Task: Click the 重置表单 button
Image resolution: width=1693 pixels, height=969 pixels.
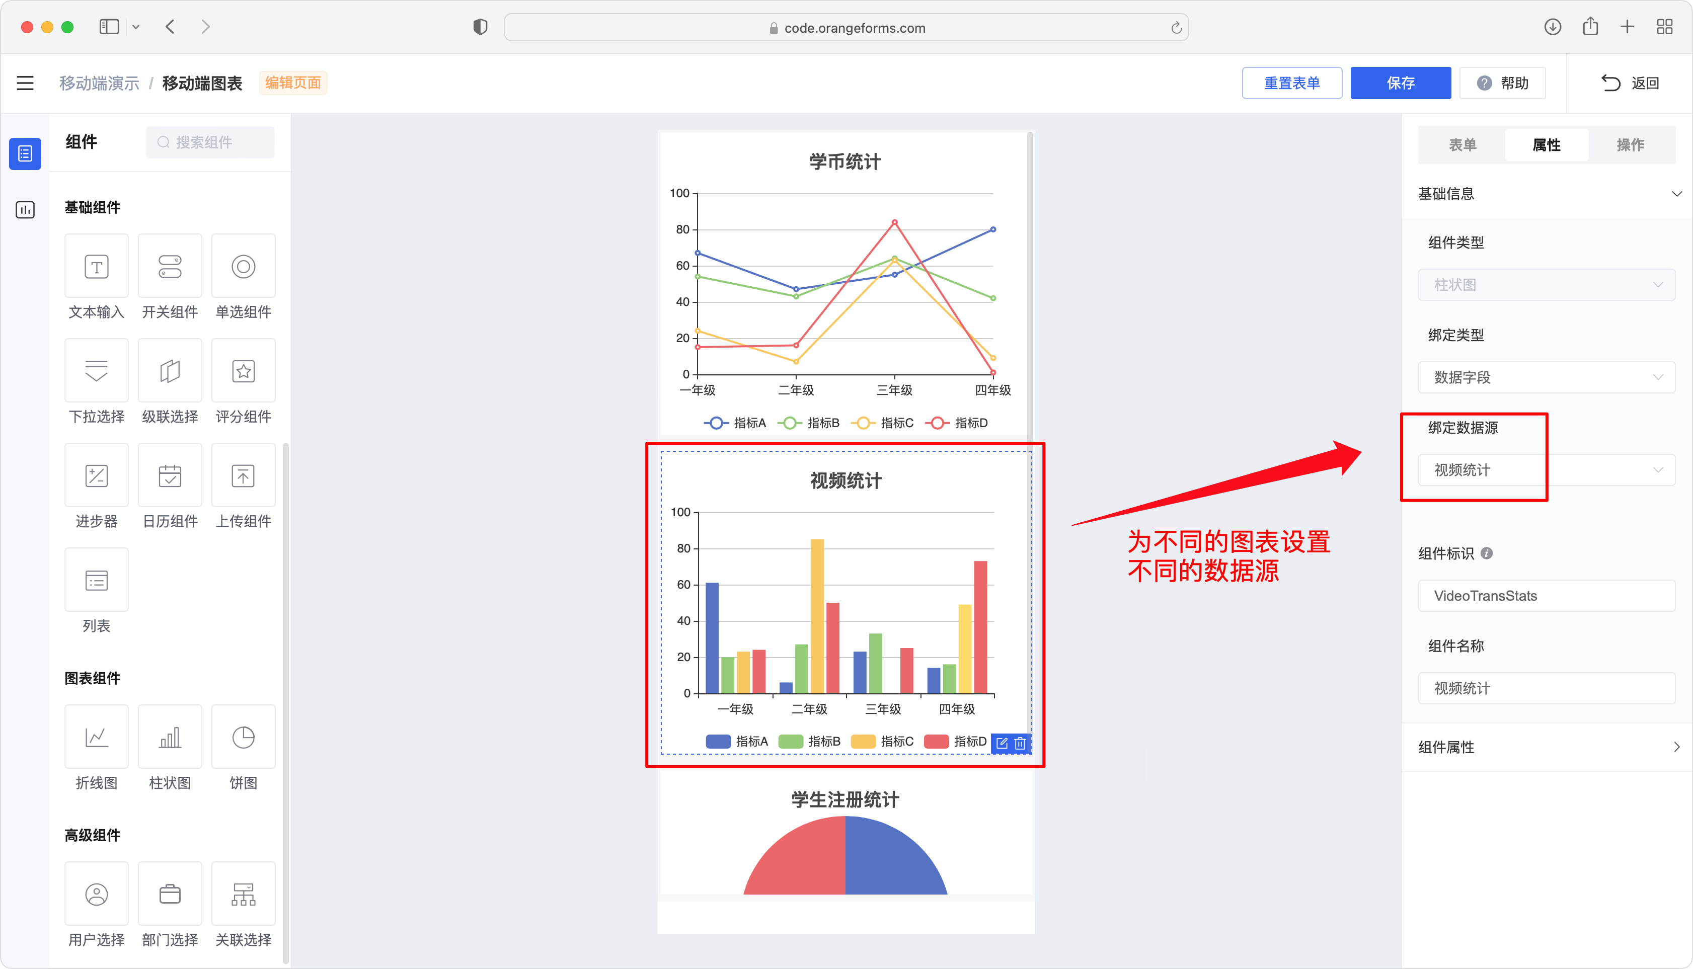Action: 1291,83
